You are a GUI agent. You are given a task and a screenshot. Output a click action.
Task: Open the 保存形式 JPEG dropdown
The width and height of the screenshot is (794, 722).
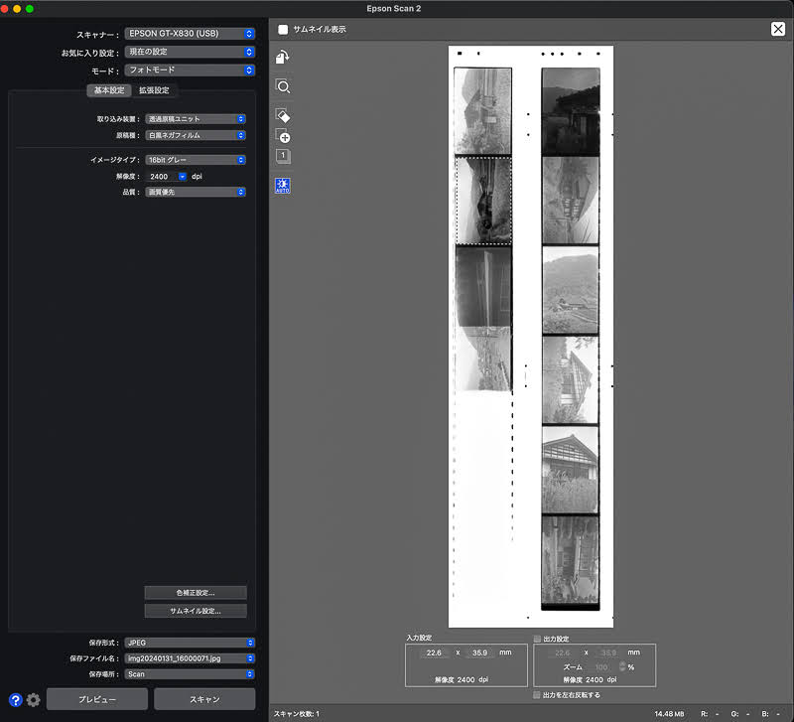[x=190, y=643]
